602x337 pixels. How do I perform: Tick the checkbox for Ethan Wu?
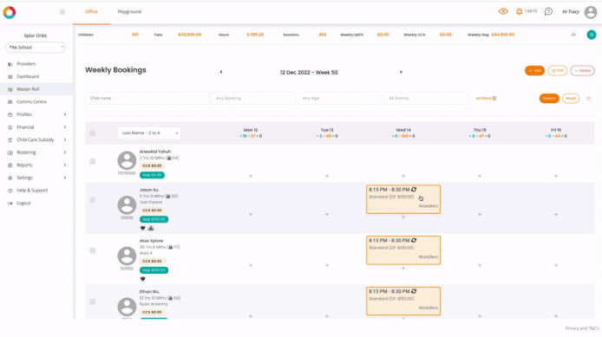click(93, 301)
